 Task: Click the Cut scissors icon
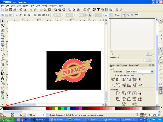45,10
